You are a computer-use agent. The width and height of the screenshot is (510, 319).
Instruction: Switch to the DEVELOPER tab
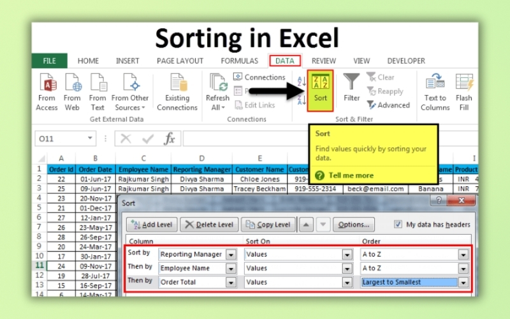tap(406, 61)
